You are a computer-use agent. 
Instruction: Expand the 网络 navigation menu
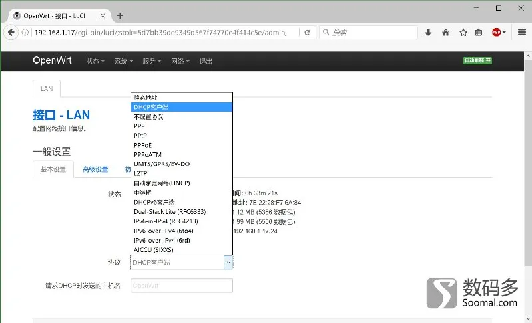(180, 61)
